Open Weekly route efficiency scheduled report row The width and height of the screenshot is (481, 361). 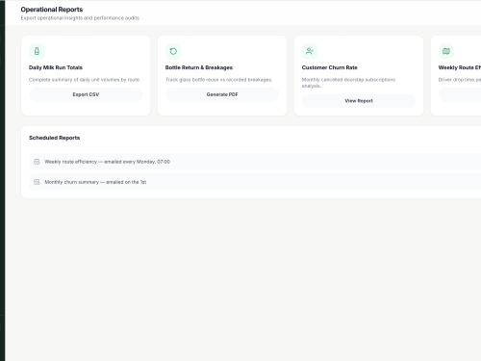pos(255,162)
